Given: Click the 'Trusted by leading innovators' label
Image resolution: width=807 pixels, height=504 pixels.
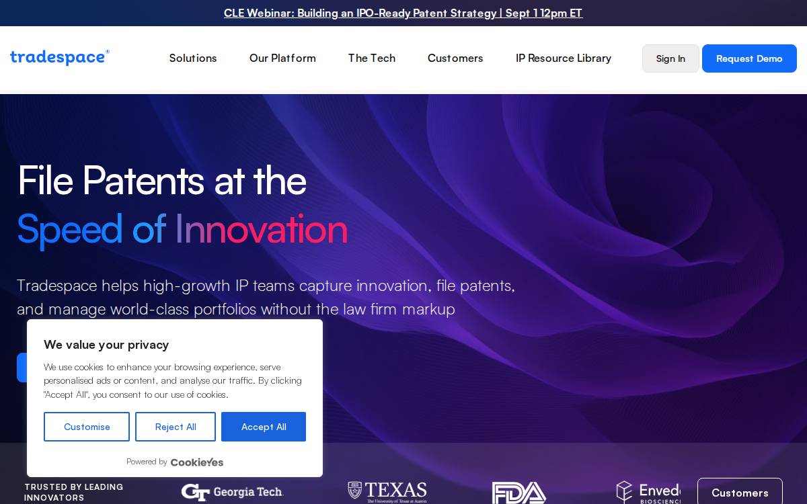Looking at the screenshot, I should [x=74, y=492].
